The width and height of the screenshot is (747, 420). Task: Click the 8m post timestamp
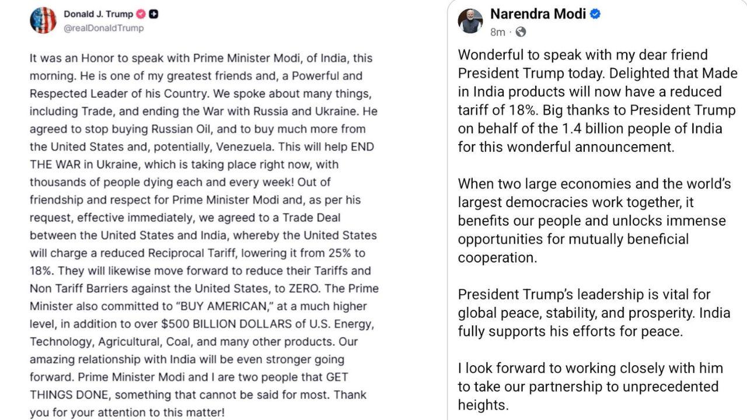(497, 32)
